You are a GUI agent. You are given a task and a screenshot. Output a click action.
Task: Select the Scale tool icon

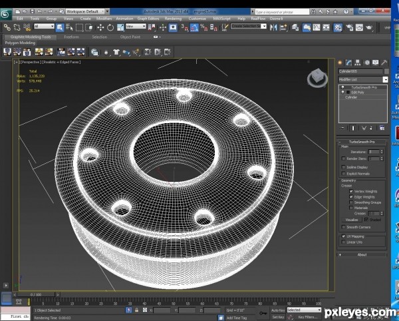tap(120, 27)
